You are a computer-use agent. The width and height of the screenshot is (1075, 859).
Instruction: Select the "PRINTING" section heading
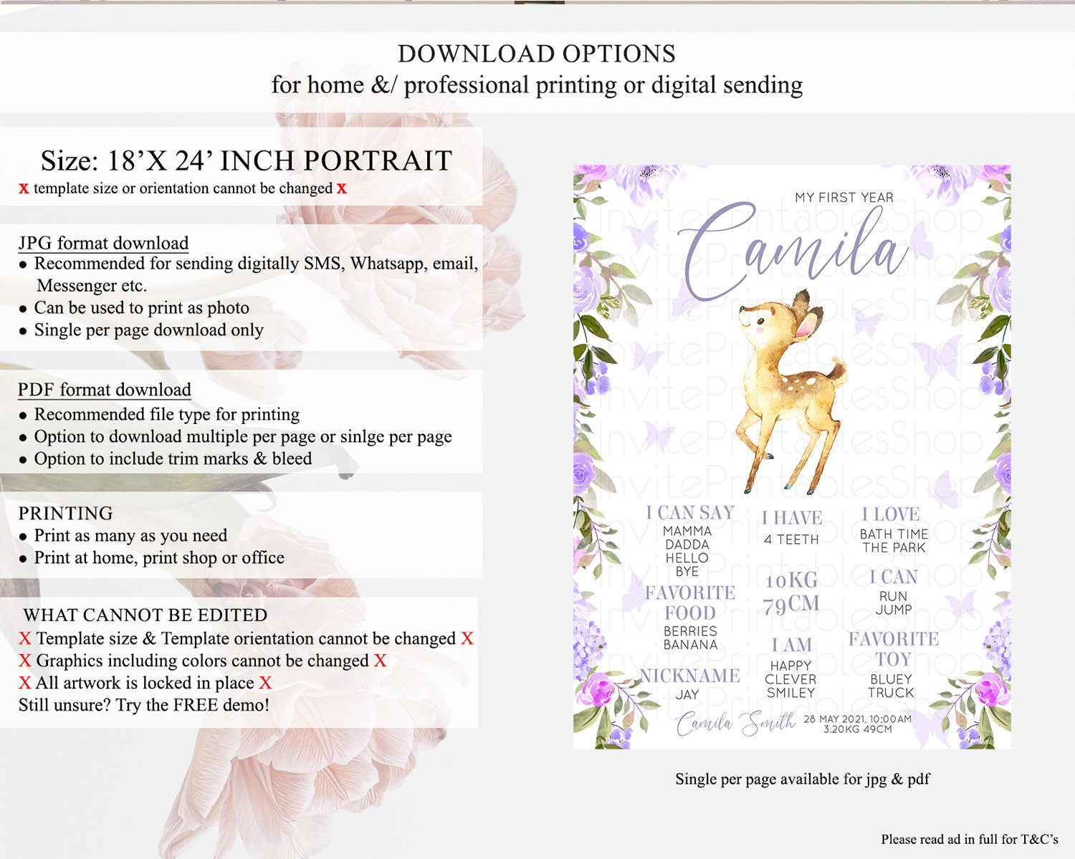click(65, 513)
